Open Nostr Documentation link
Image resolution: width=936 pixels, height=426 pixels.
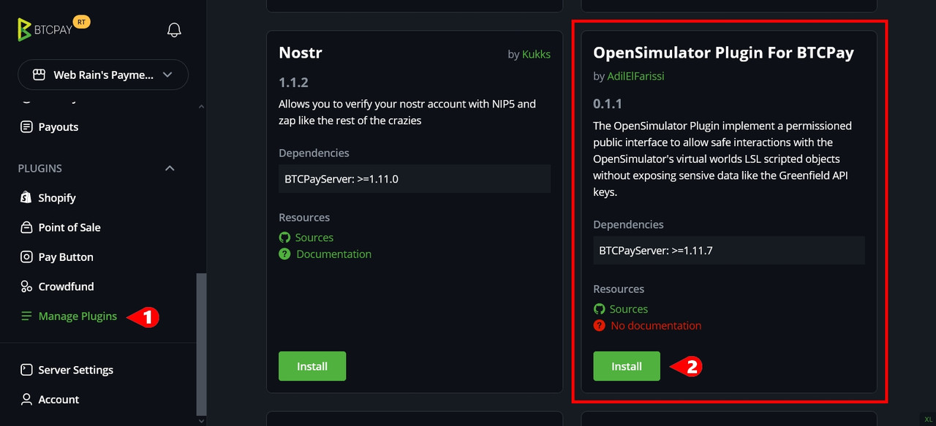333,254
